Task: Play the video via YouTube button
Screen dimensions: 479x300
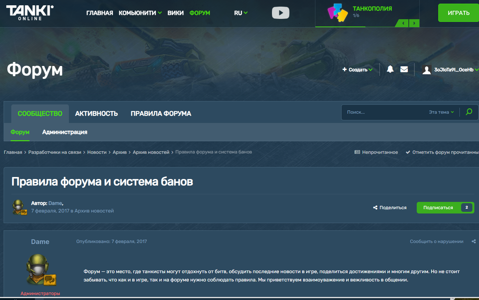Action: click(x=281, y=13)
